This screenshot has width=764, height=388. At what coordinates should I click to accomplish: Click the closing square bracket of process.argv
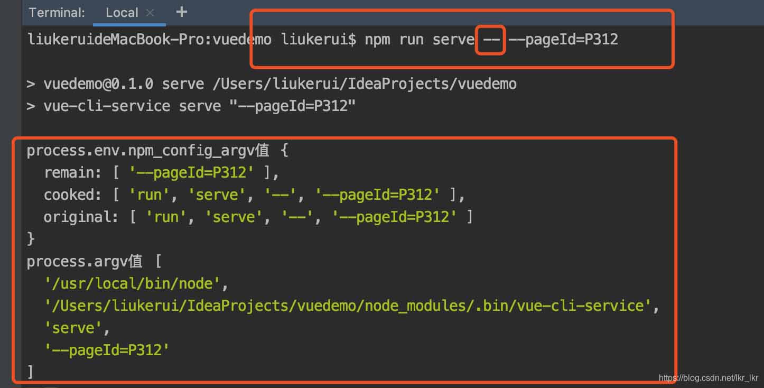pyautogui.click(x=30, y=372)
